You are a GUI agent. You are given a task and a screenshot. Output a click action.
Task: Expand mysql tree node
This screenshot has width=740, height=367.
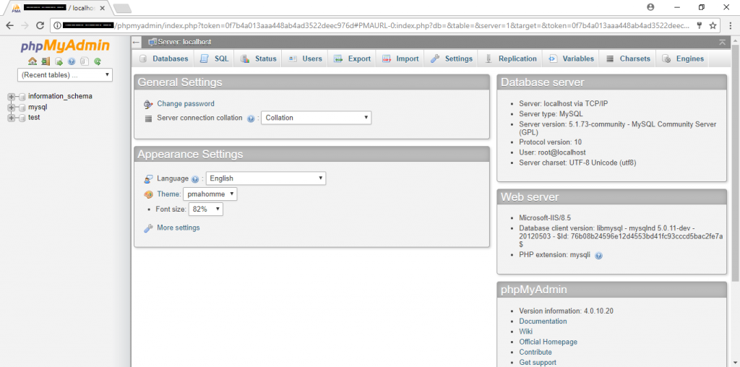tap(12, 108)
